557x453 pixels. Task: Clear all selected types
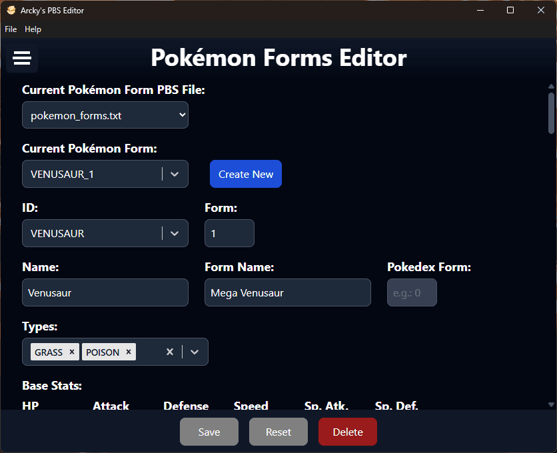point(170,352)
